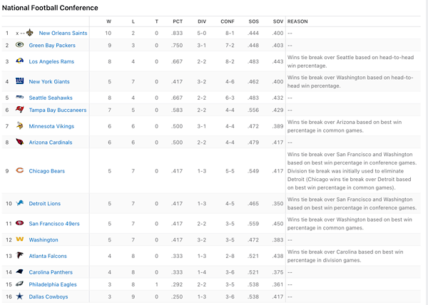This screenshot has height=305, width=428.
Task: Click the Dallas Cowboys star logo
Action: coord(19,296)
